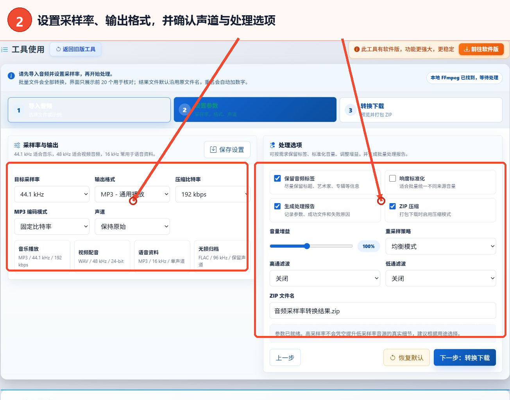Select the 视频配音 preset card
510x400 pixels.
click(x=102, y=255)
